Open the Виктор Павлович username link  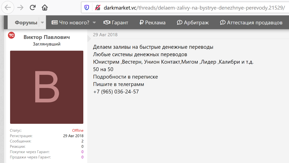(x=47, y=37)
